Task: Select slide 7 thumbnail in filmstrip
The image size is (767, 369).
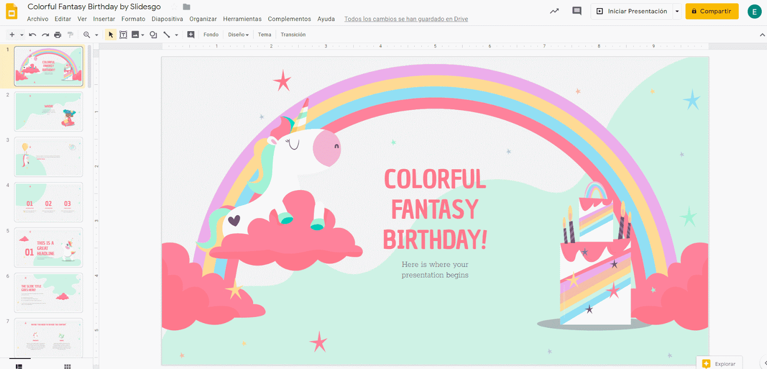Action: 48,338
